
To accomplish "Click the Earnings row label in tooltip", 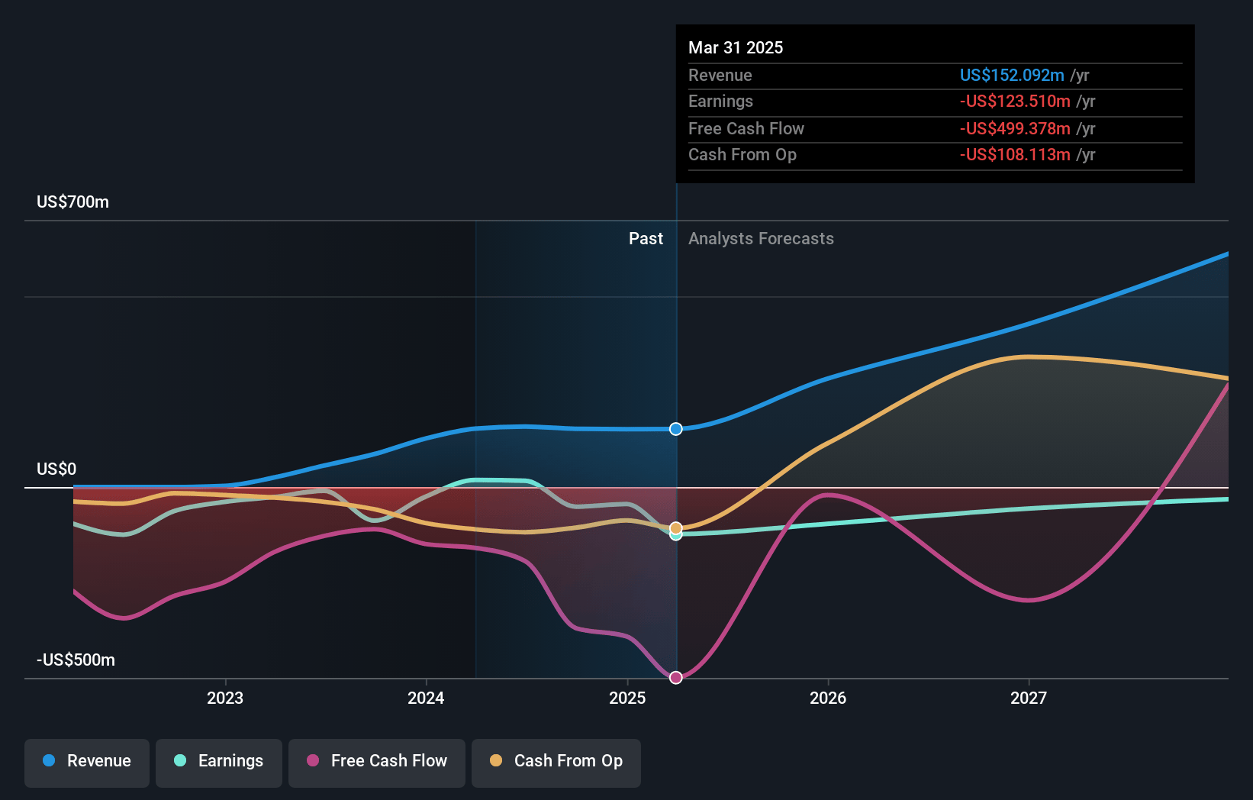I will (720, 101).
